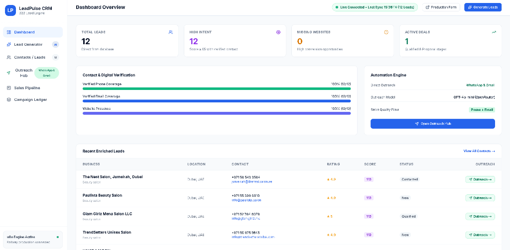Click the LP logo icon
This screenshot has width=510, height=250.
(x=10, y=10)
